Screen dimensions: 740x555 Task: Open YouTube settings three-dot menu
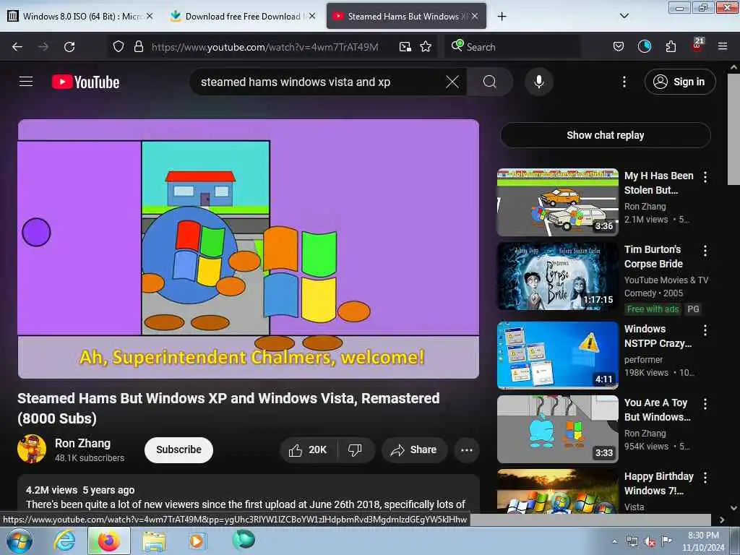pos(624,82)
